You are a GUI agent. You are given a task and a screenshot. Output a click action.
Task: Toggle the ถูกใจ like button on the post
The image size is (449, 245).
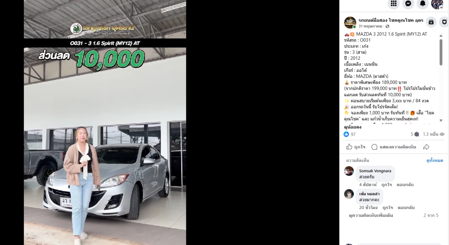[356, 147]
